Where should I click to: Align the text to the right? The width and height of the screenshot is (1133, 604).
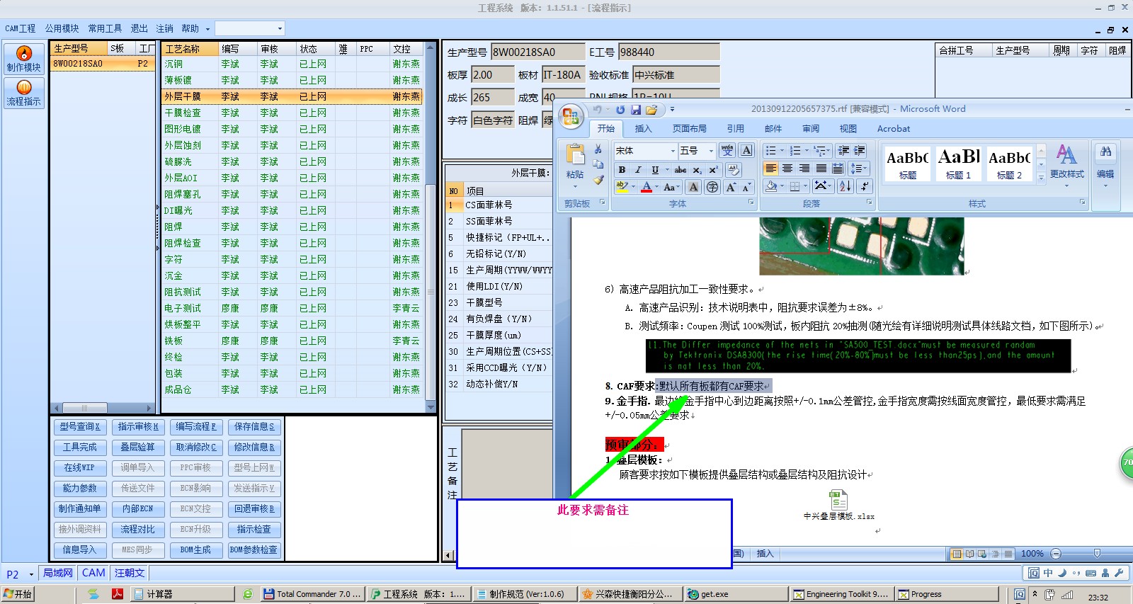(804, 169)
